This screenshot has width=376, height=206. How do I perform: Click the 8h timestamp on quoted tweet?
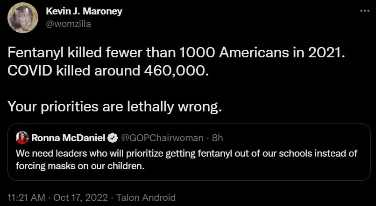pyautogui.click(x=217, y=138)
